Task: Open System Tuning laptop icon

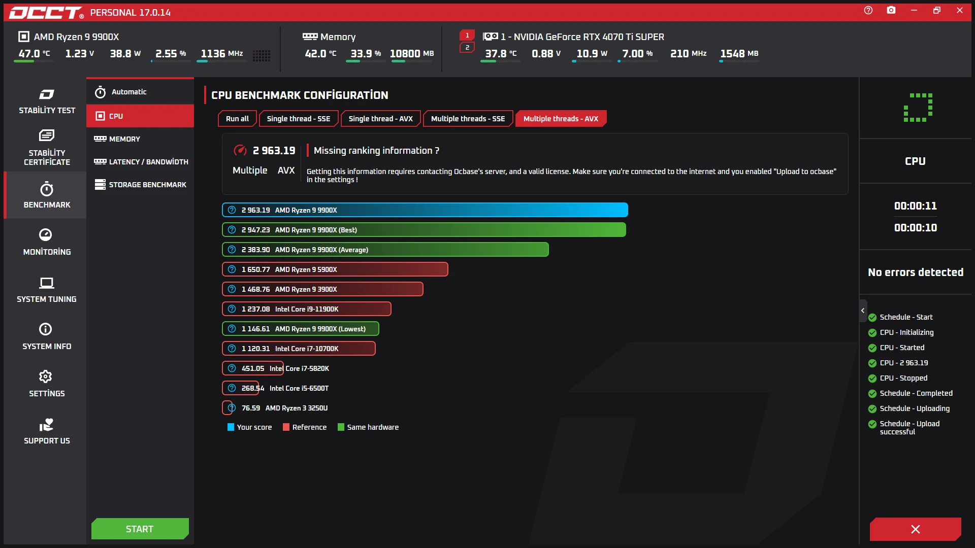Action: click(47, 283)
